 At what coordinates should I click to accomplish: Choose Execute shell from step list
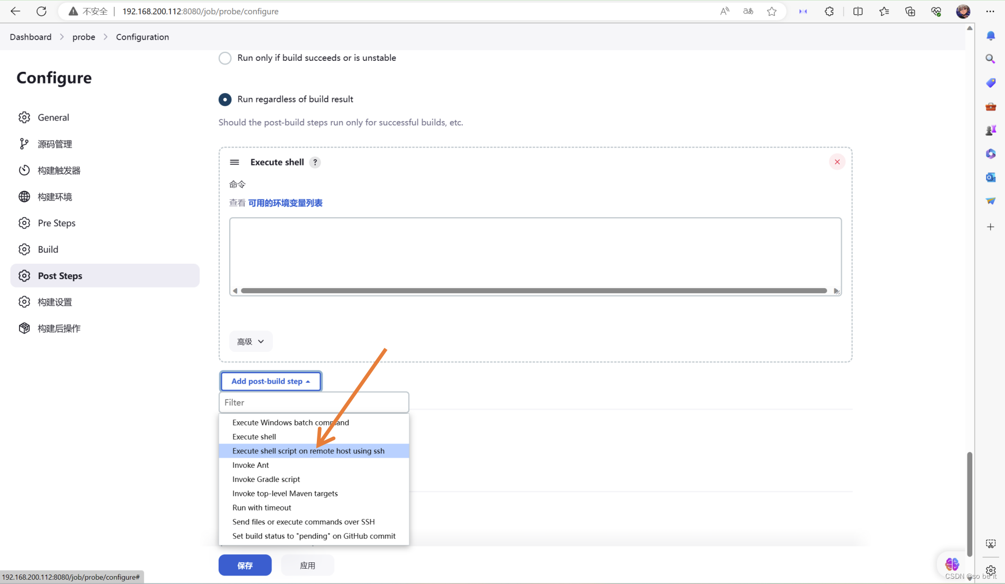pyautogui.click(x=314, y=437)
